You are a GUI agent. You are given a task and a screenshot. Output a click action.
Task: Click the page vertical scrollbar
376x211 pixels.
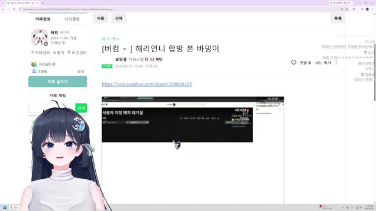375,72
